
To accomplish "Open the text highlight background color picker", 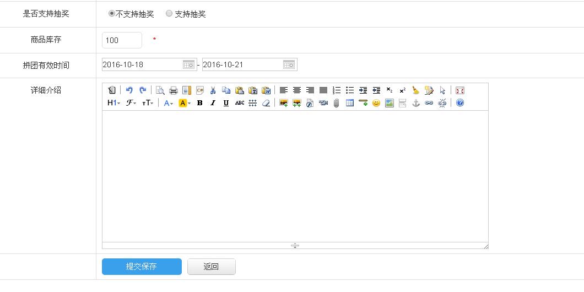I will click(185, 103).
